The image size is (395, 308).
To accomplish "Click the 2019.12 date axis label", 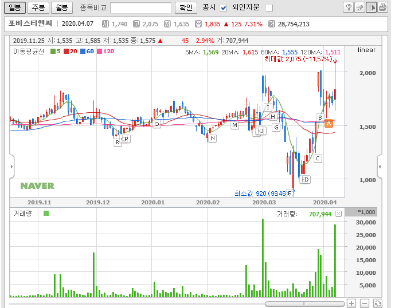I will [97, 202].
